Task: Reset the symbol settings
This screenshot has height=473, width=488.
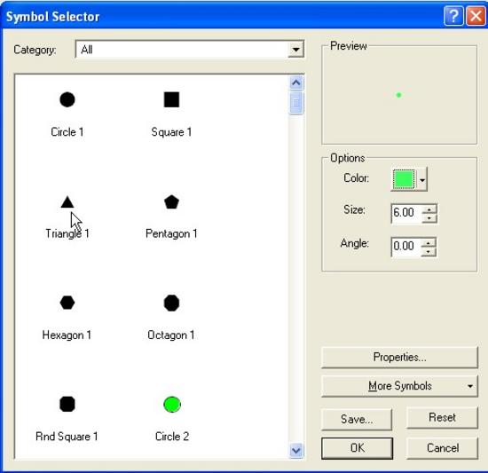Action: coord(442,417)
